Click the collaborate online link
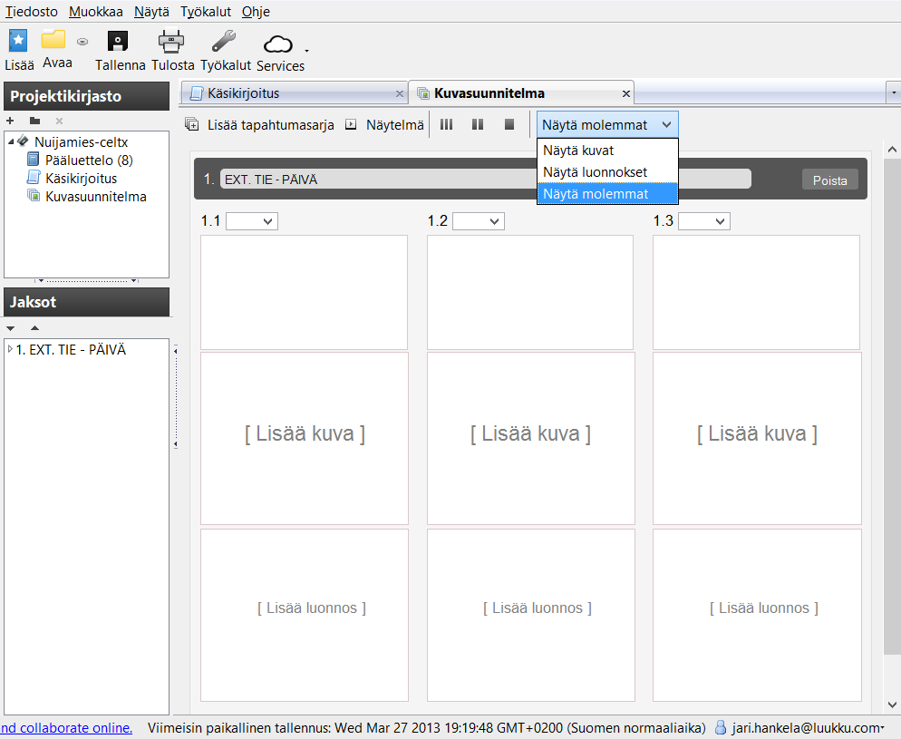901x739 pixels. (x=66, y=728)
